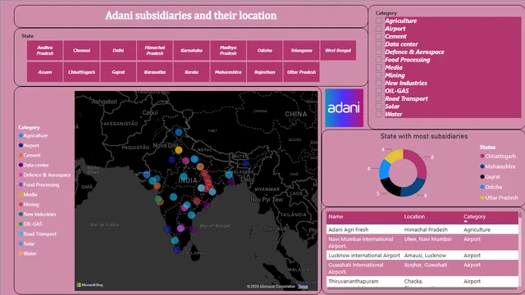Select Water in the map legend
525x295 pixels.
[27, 253]
